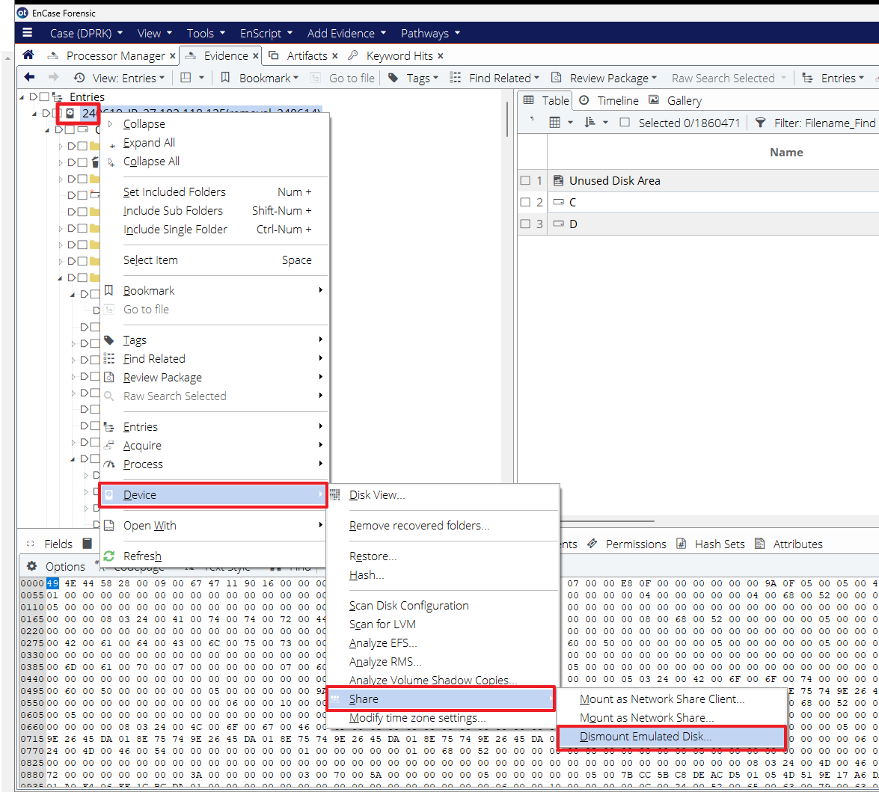
Task: Click the Options gear icon
Action: (32, 566)
